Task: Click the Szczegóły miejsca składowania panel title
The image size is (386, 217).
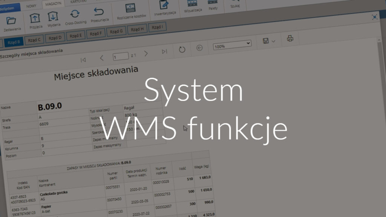Action: pos(31,53)
